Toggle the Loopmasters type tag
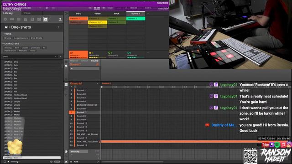Viewport: 292px width, 164px height. coord(21,38)
